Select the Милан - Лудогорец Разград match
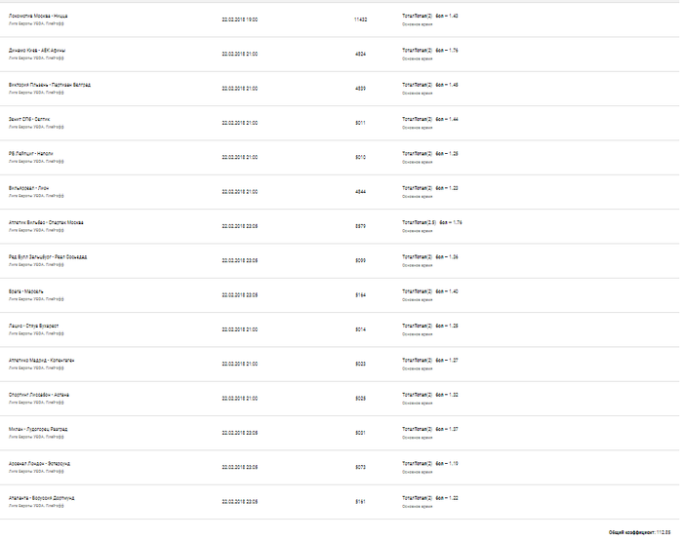This screenshot has height=540, width=683. (38, 430)
